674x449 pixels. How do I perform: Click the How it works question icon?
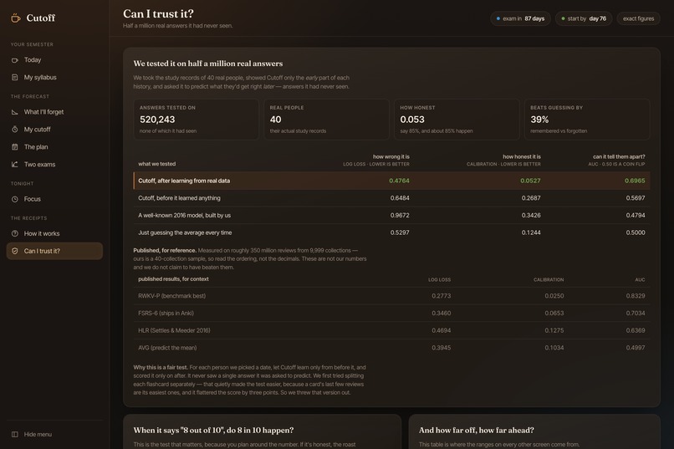(x=14, y=234)
